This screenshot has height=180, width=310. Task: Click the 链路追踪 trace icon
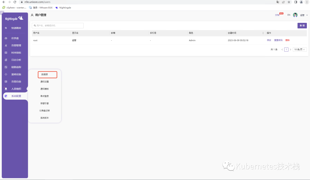click(6, 67)
